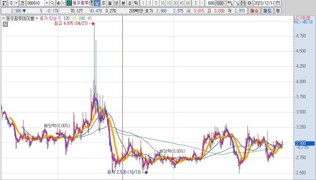Viewport: 316px width, 180px height.
Task: Click the 동우팜투테이블 stock name box
Action: [83, 3]
